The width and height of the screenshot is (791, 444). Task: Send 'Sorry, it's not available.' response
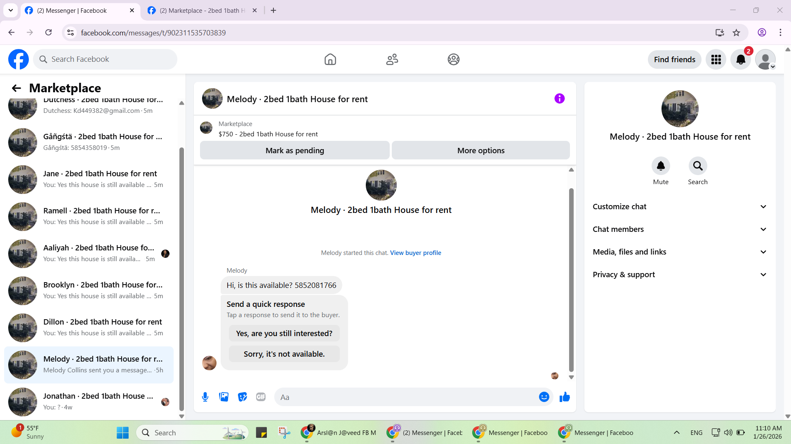[284, 354]
